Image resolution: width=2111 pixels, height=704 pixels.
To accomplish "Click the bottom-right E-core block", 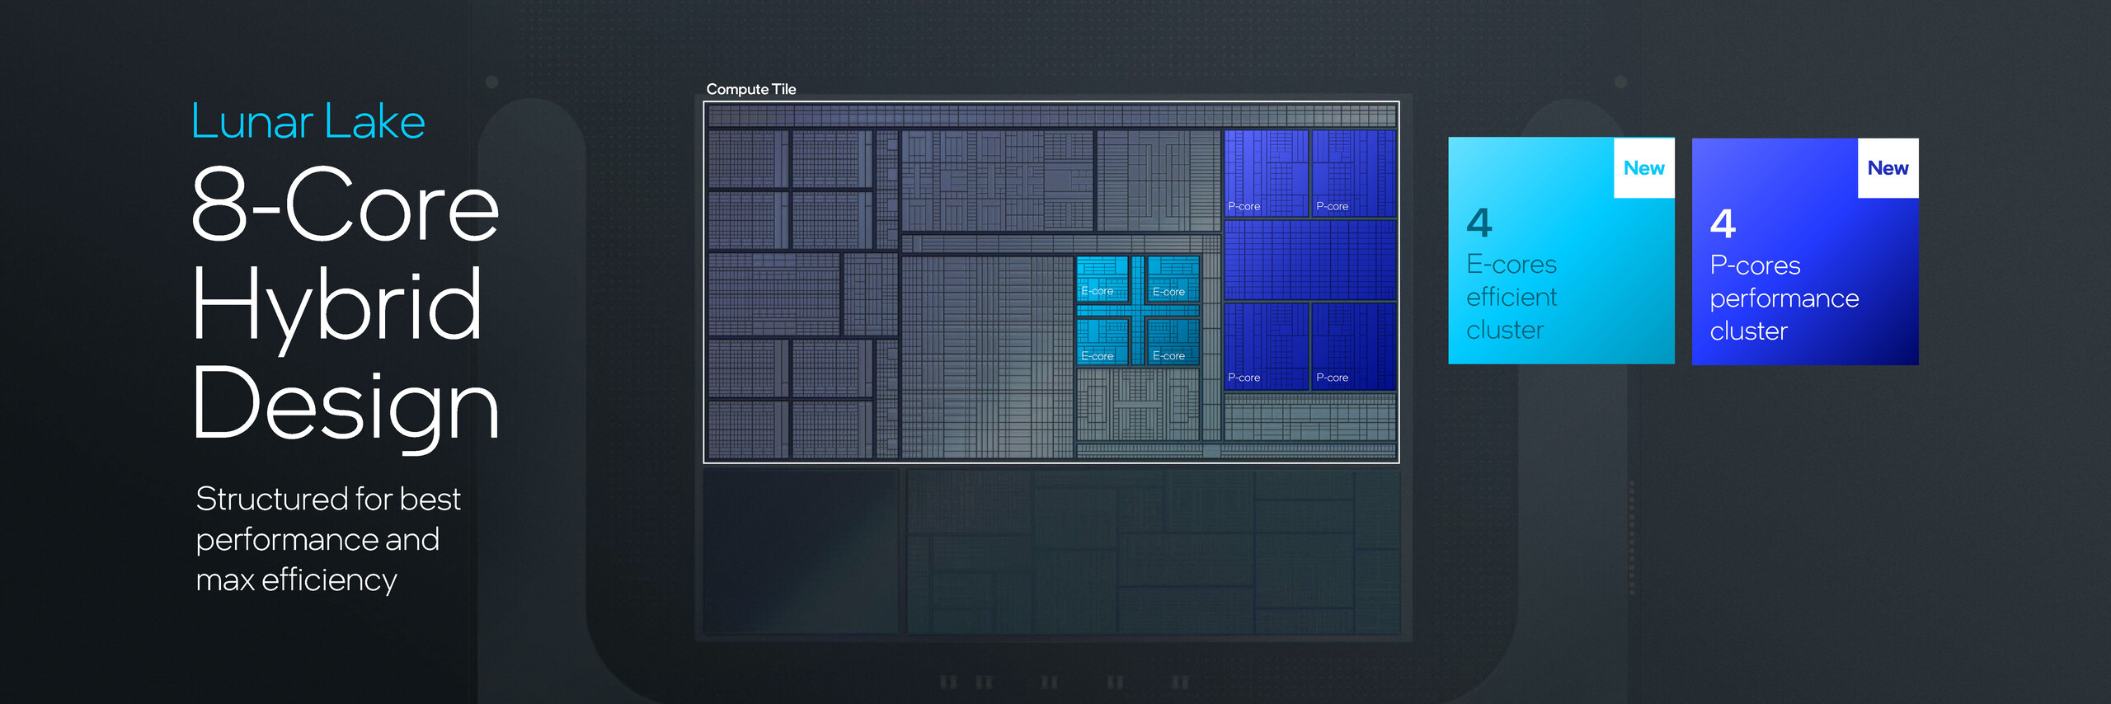I will pos(1173,341).
